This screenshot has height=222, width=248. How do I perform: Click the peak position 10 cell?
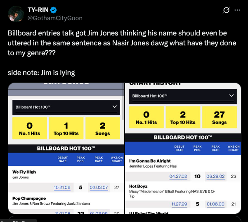point(197,177)
